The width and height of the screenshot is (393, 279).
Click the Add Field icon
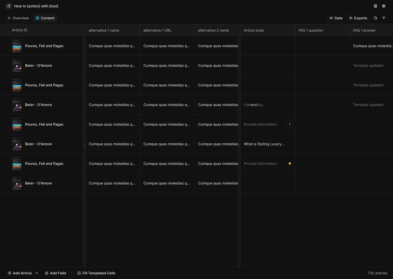pos(47,273)
